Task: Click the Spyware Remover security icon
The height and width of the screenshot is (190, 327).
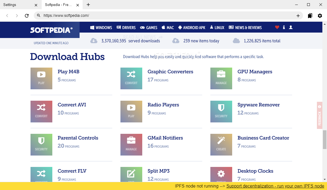Action: (x=221, y=112)
